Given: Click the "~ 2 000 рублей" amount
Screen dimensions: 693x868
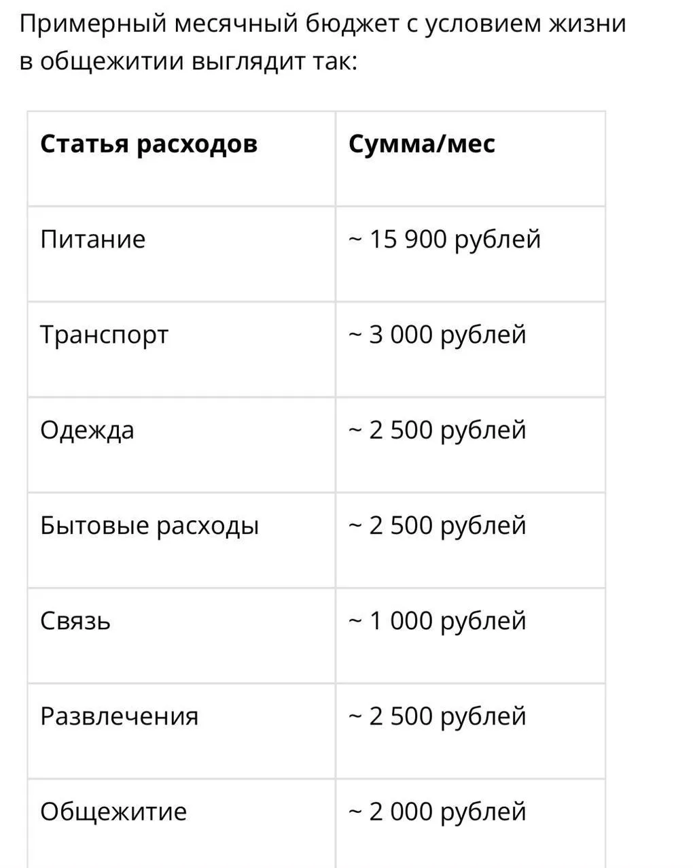Looking at the screenshot, I should coord(438,812).
